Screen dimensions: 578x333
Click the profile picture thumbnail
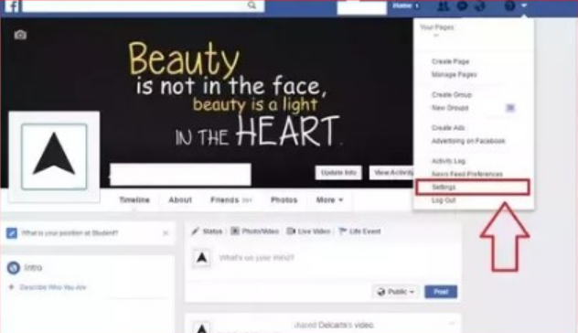coord(54,156)
